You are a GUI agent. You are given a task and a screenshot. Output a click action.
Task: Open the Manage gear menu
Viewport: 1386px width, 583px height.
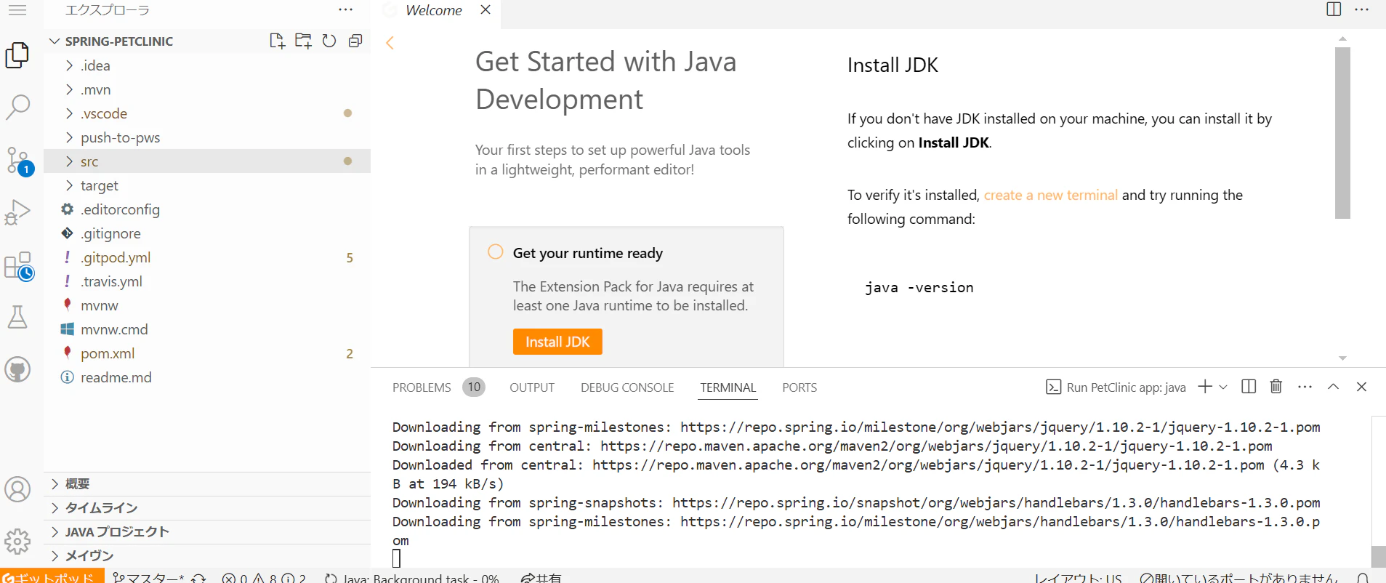point(17,541)
